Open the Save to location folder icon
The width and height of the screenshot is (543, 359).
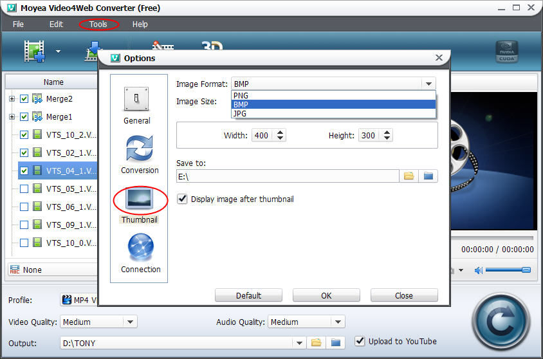click(428, 176)
